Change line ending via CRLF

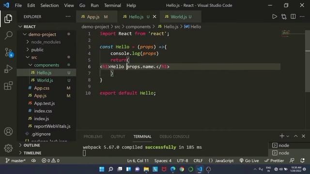(x=198, y=160)
